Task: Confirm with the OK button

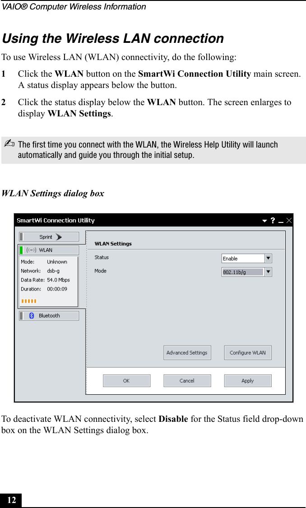Action: click(x=126, y=381)
